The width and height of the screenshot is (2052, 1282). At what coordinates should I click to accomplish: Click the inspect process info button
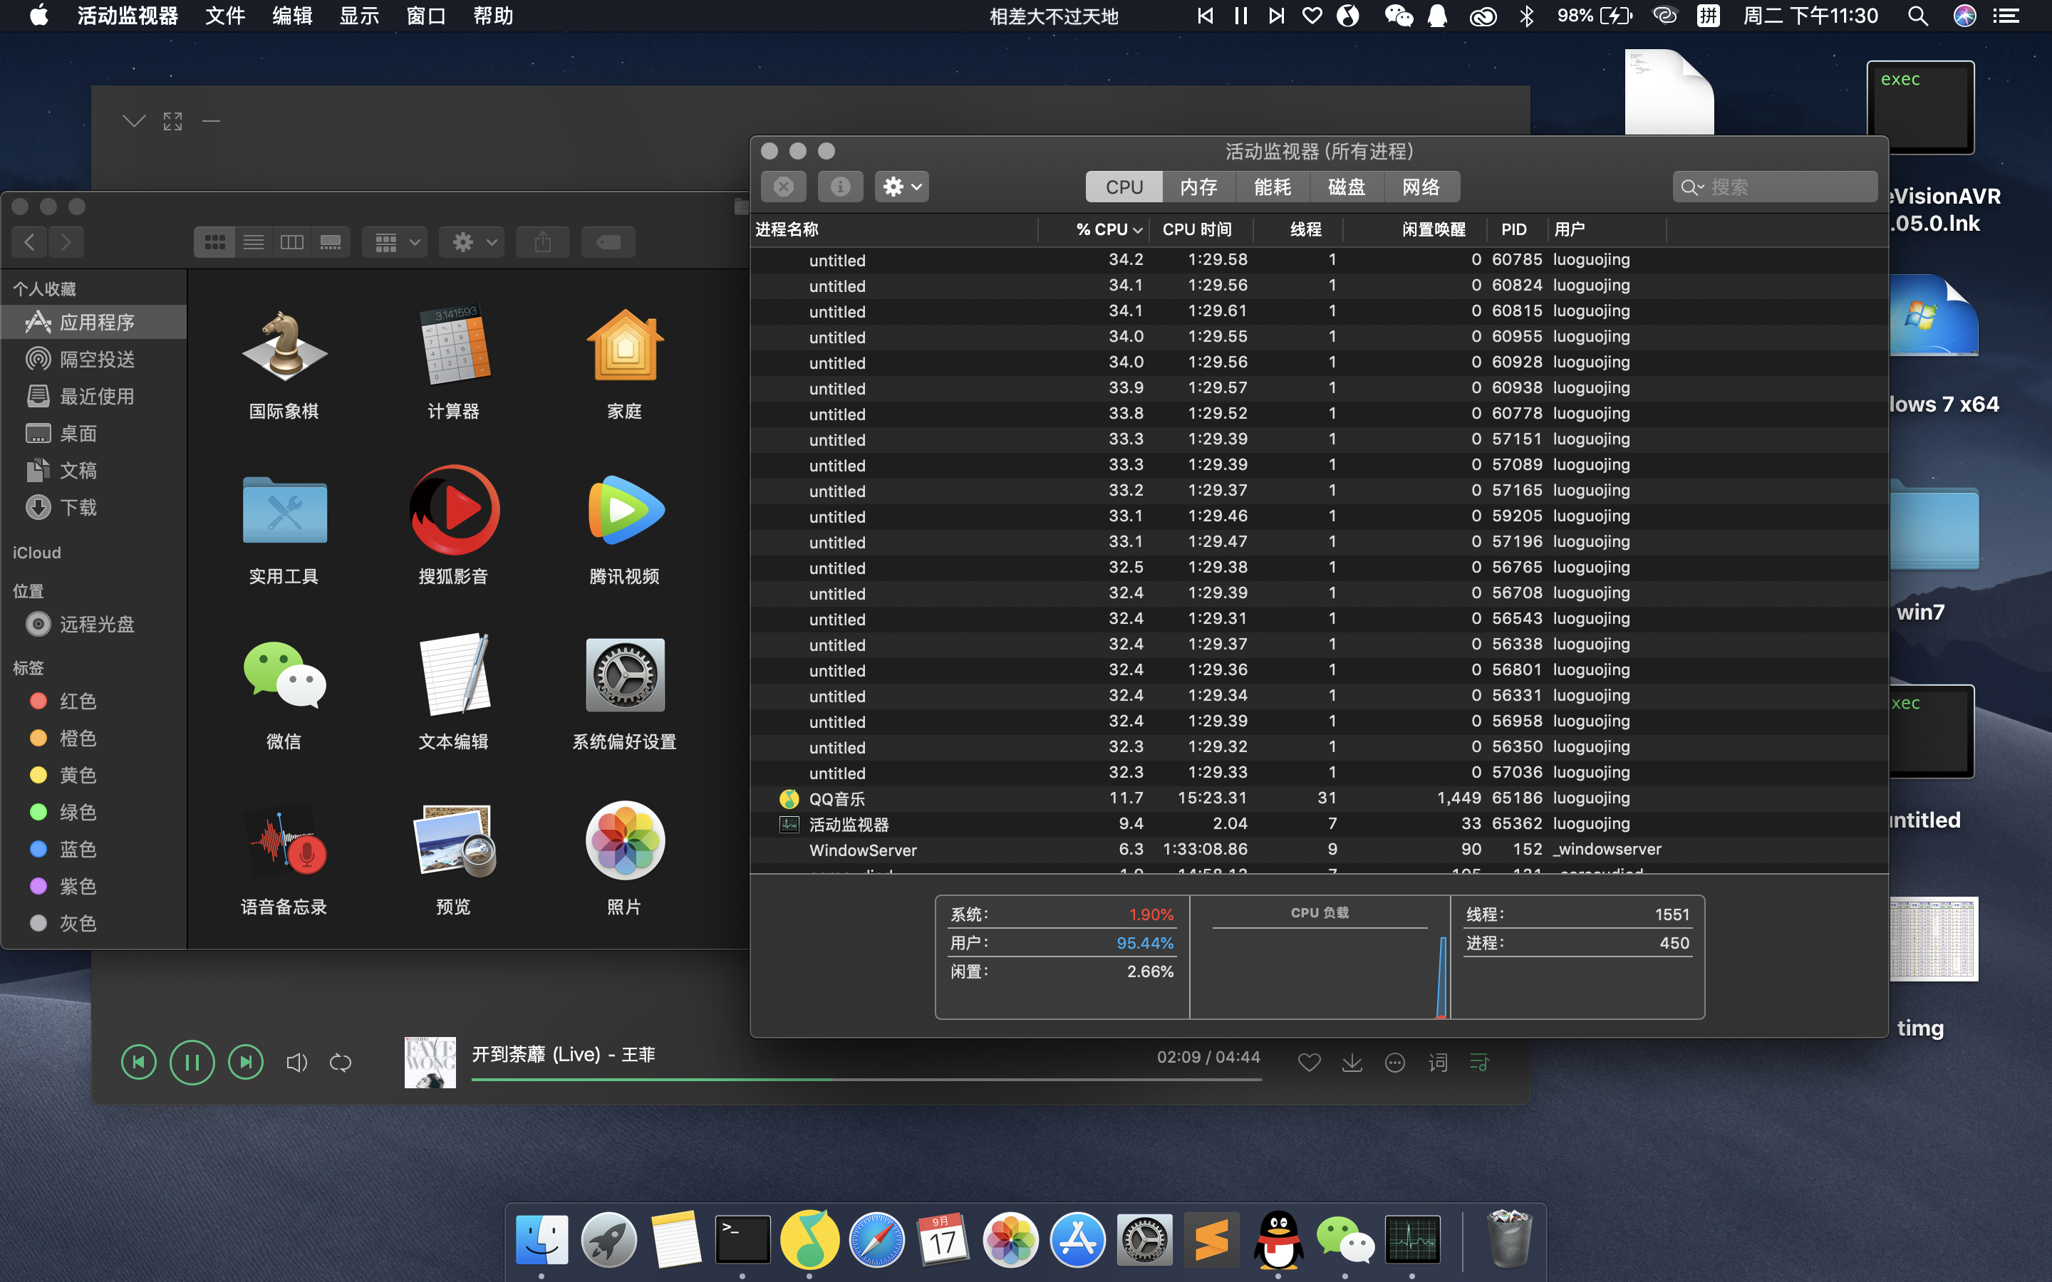pos(839,187)
